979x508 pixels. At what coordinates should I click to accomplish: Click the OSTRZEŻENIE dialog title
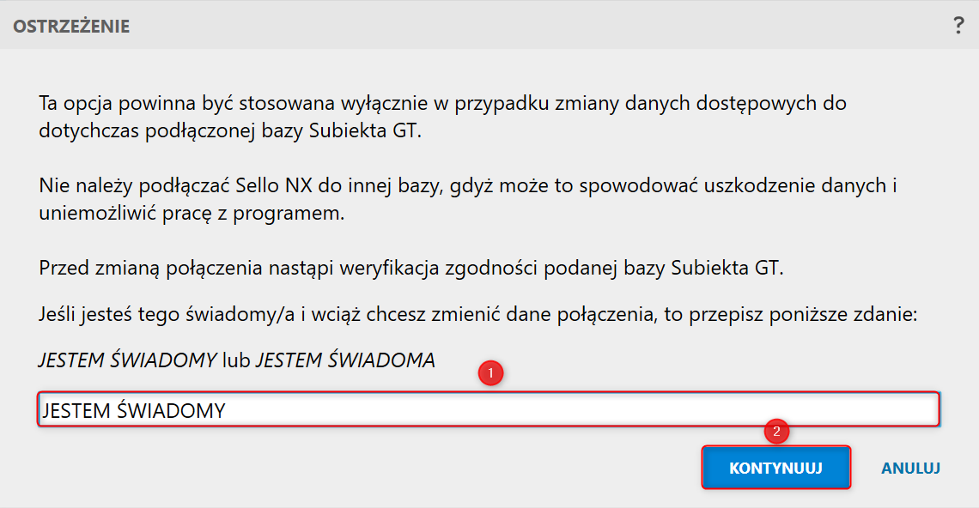(x=71, y=27)
